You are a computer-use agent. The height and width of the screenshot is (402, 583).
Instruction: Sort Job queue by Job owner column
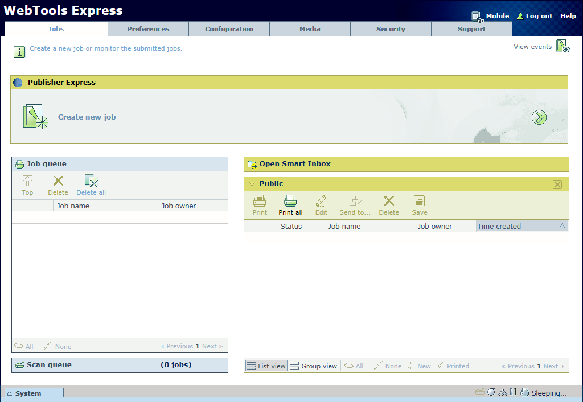pyautogui.click(x=193, y=206)
